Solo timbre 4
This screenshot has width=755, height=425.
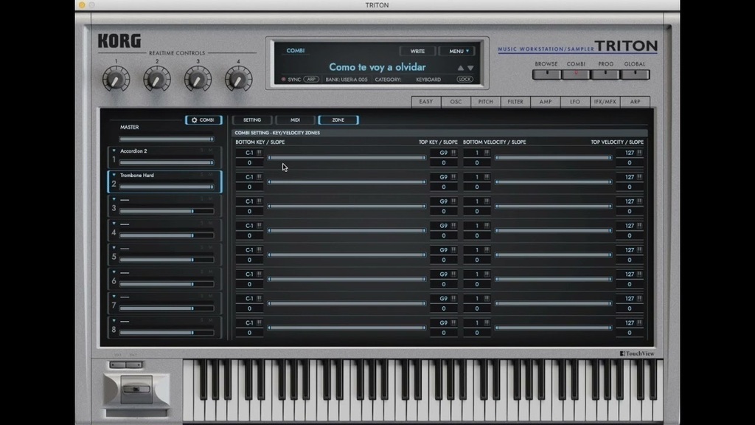point(202,223)
